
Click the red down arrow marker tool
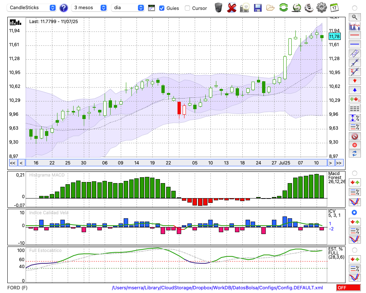point(355,81)
